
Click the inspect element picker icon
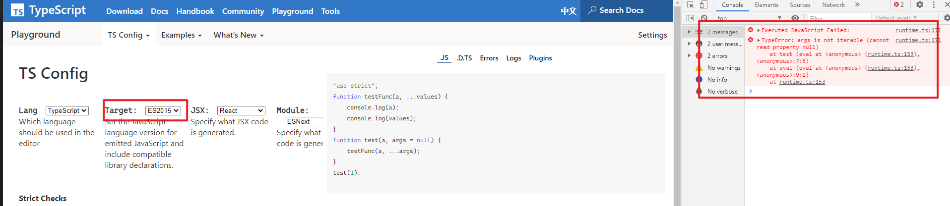690,5
